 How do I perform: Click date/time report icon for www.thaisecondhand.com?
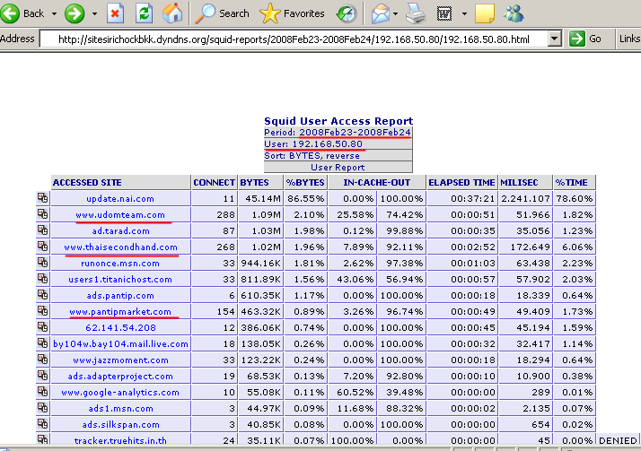click(43, 247)
